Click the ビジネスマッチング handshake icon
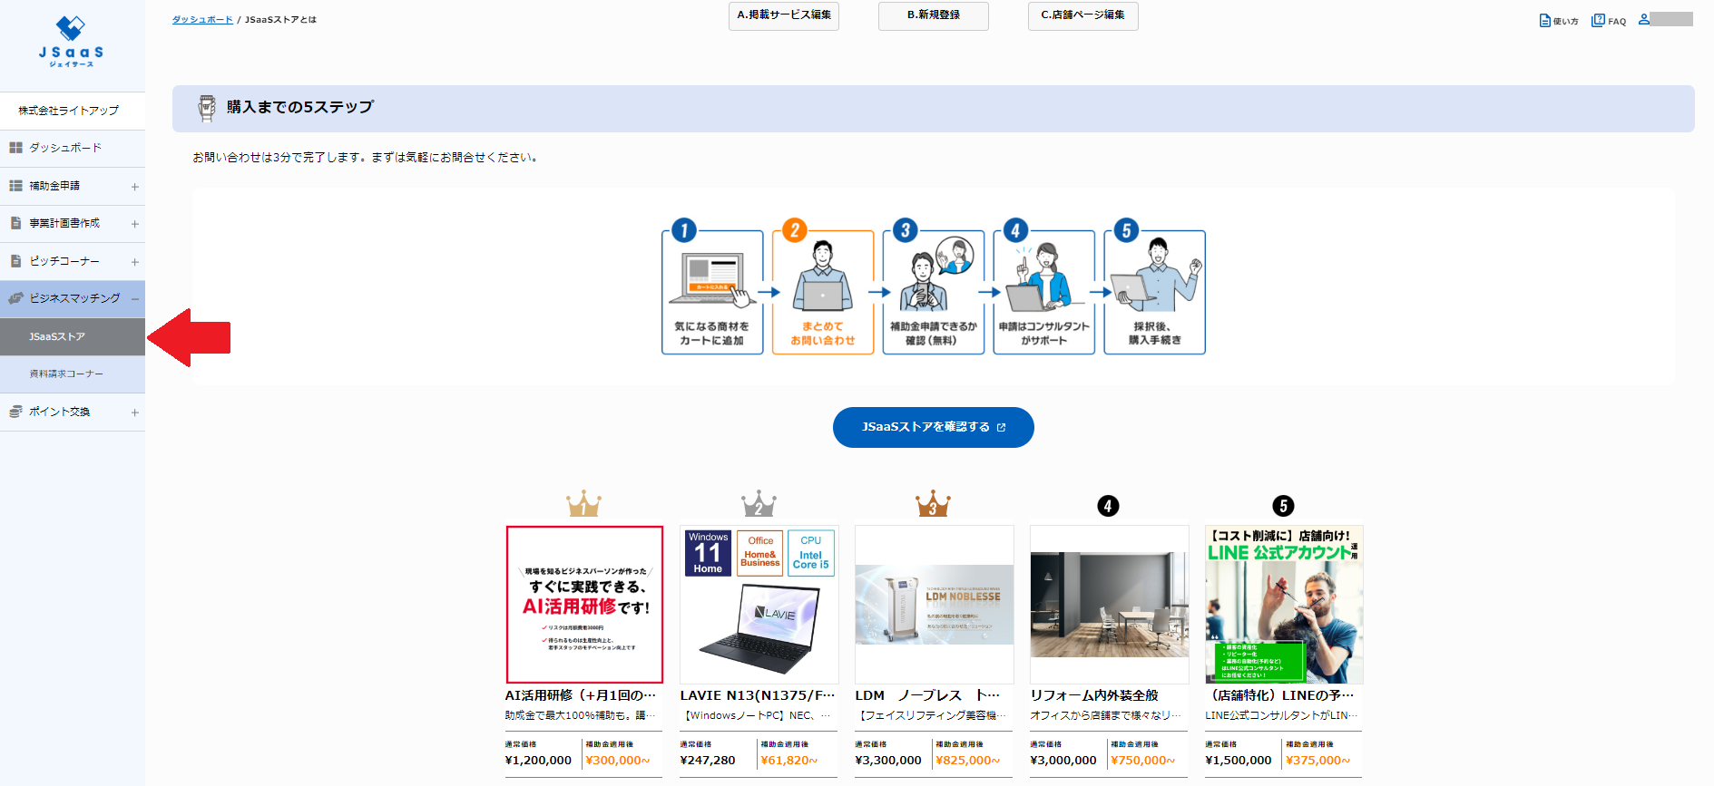1714x786 pixels. pos(15,298)
